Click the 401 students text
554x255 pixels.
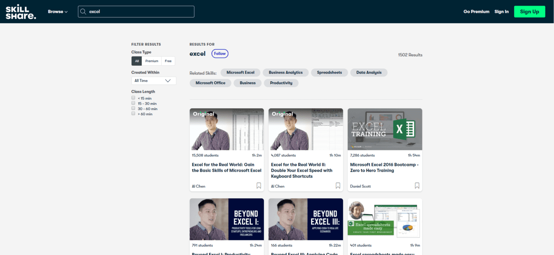coord(361,245)
